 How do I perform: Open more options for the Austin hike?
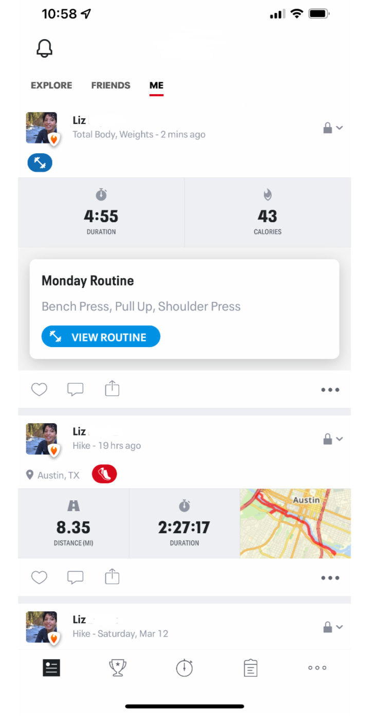(330, 578)
